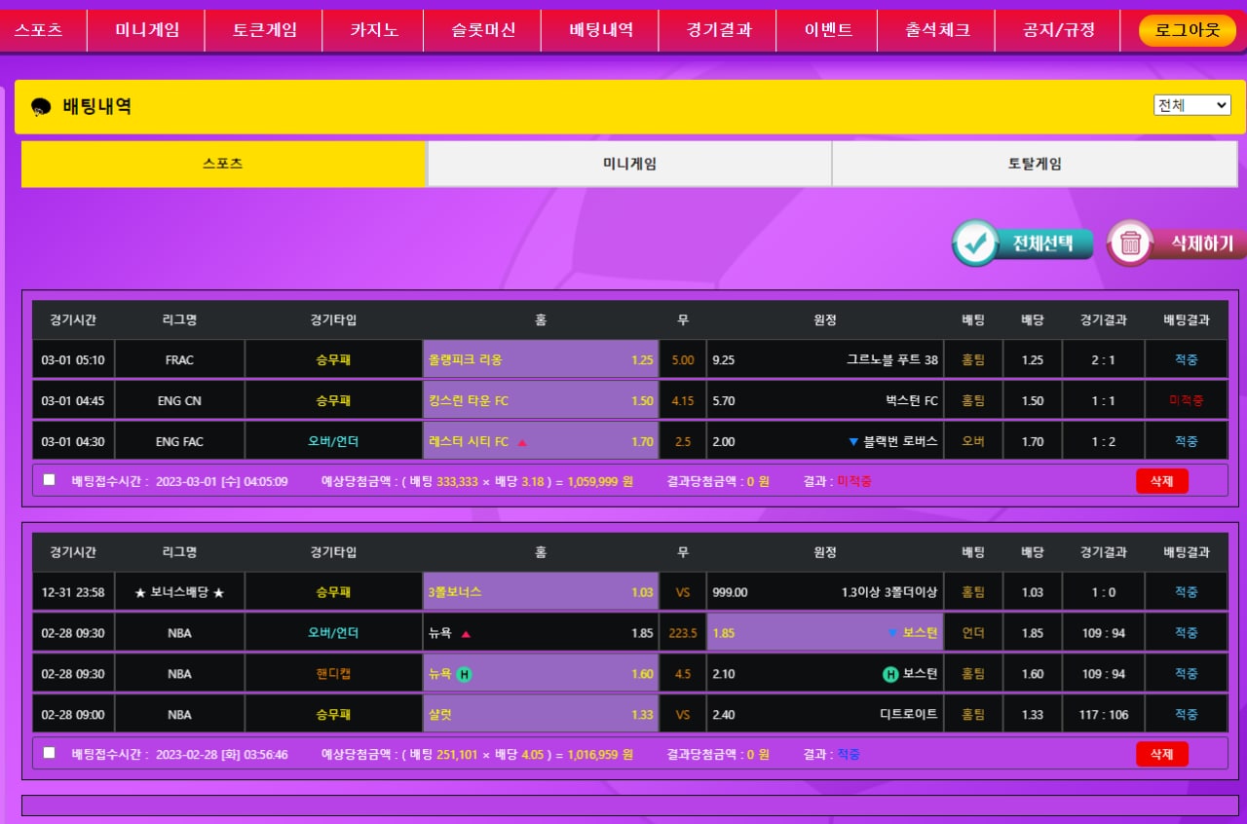Click the red up arrow beside 레스터 시티 FC
Image resolution: width=1247 pixels, height=824 pixels.
(x=522, y=442)
